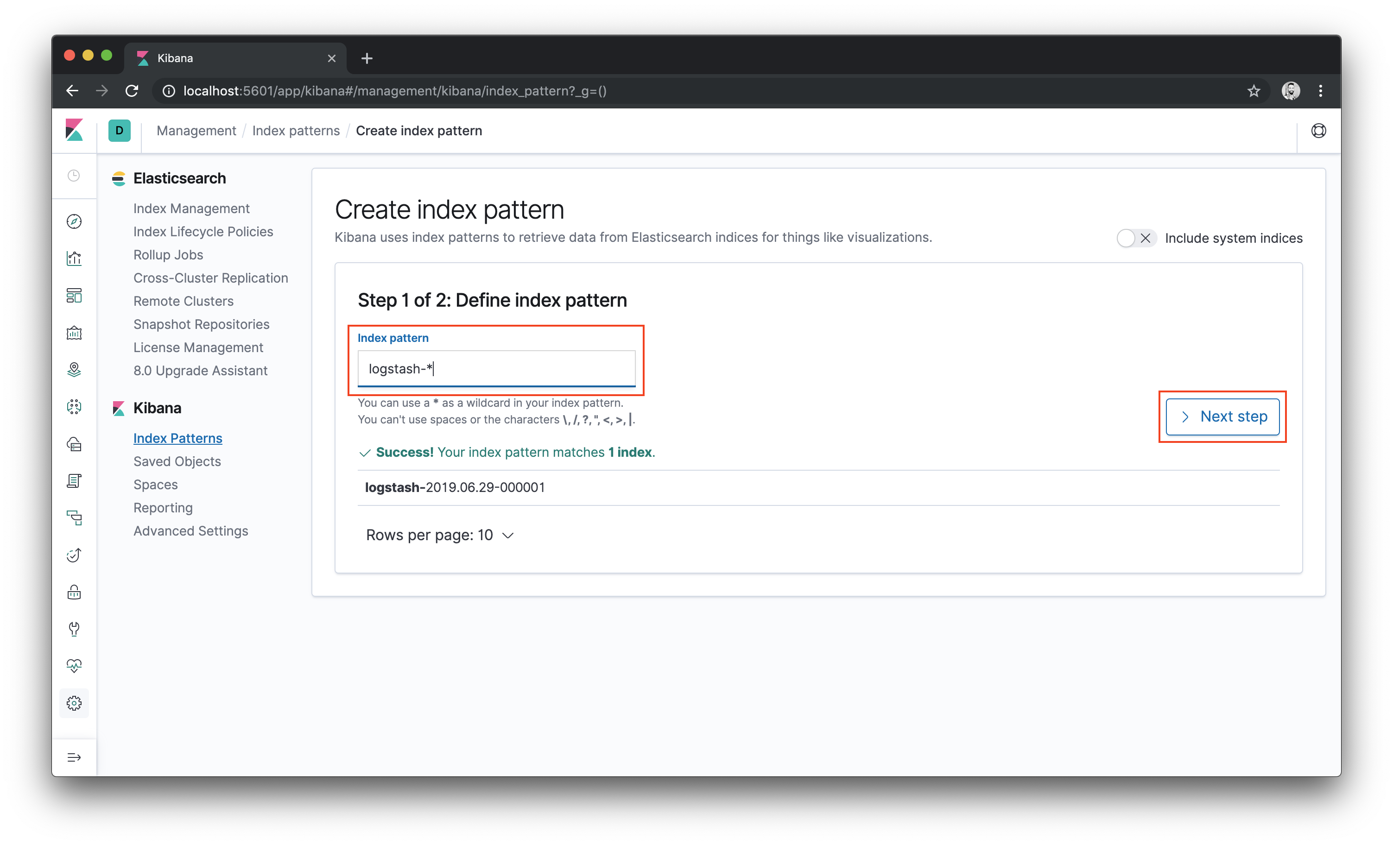Image resolution: width=1393 pixels, height=845 pixels.
Task: Open a new browser tab
Action: pos(367,58)
